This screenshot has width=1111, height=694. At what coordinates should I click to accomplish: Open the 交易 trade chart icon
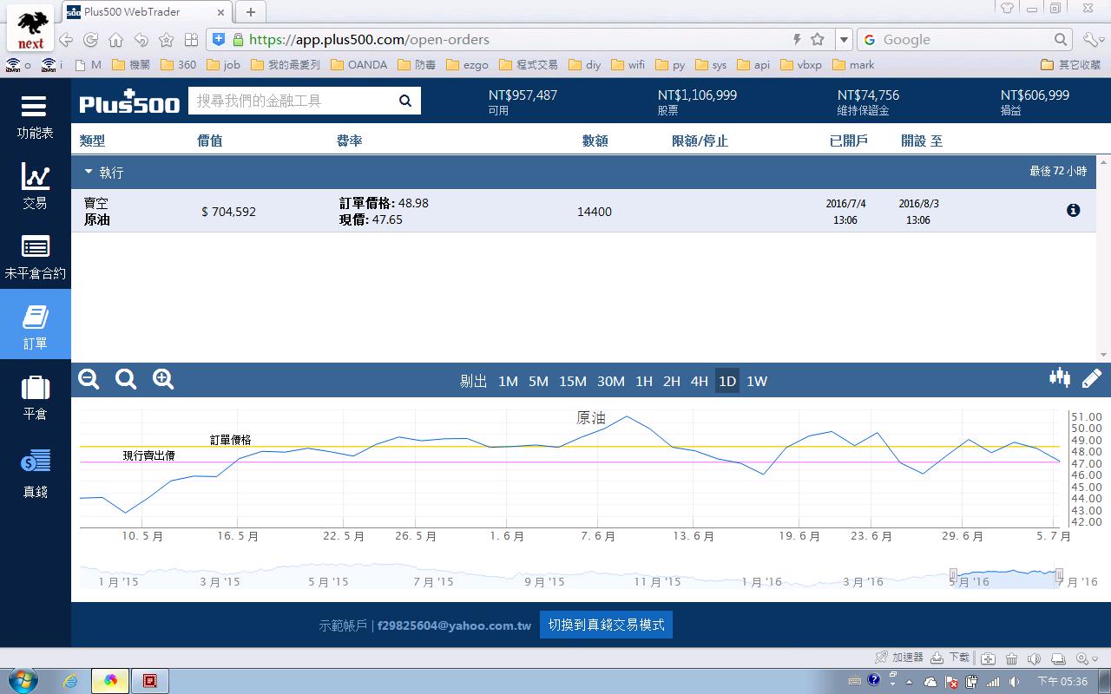pyautogui.click(x=35, y=187)
